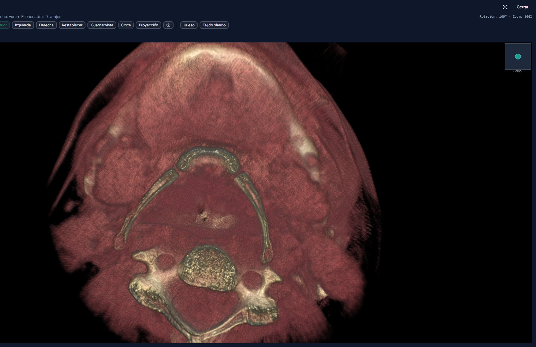Viewport: 536px width, 347px height.
Task: Close the viewer with Cerrar
Action: (x=522, y=7)
